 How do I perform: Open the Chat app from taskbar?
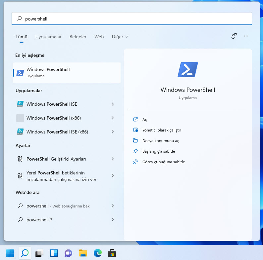point(68,253)
